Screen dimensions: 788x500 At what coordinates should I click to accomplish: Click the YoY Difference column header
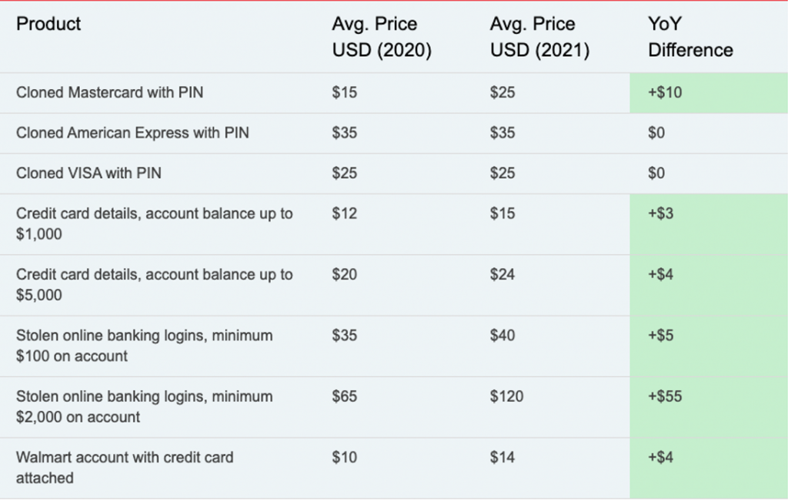[690, 37]
